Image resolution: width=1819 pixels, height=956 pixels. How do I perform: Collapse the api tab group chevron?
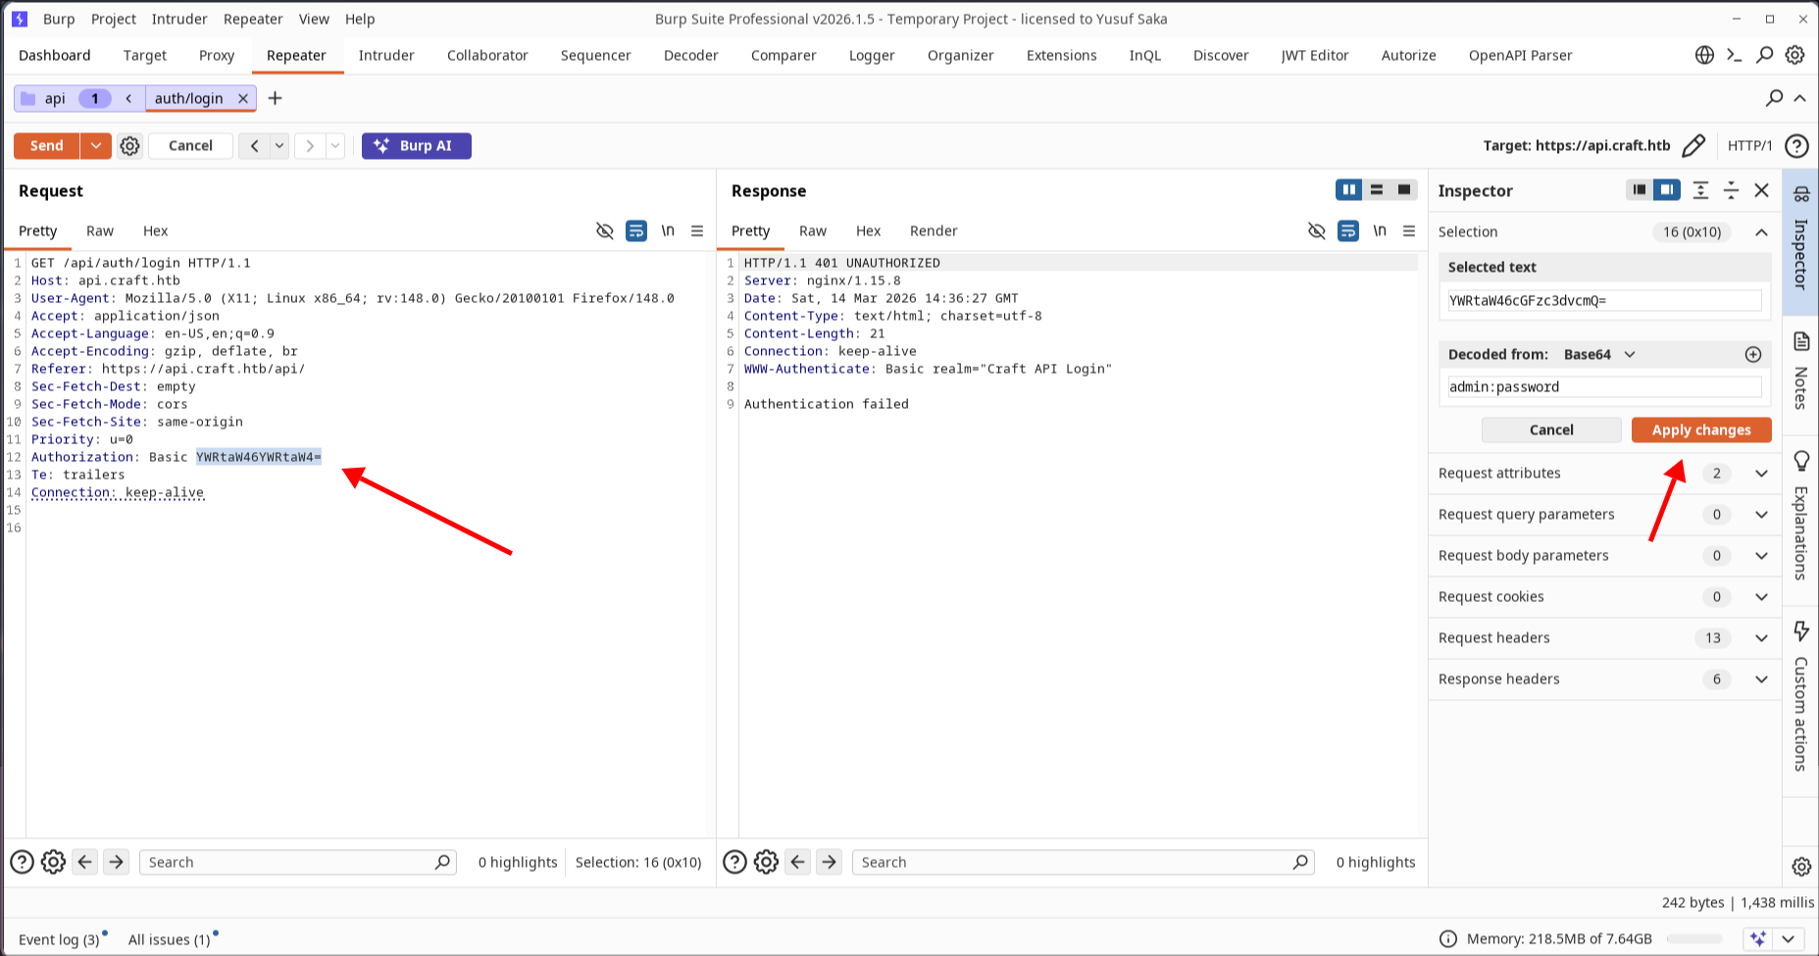(x=128, y=98)
